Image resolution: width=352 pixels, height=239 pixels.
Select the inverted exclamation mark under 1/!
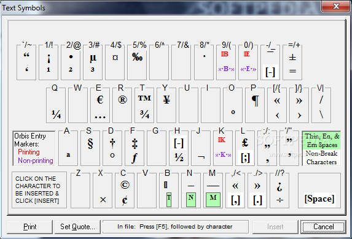(49, 58)
